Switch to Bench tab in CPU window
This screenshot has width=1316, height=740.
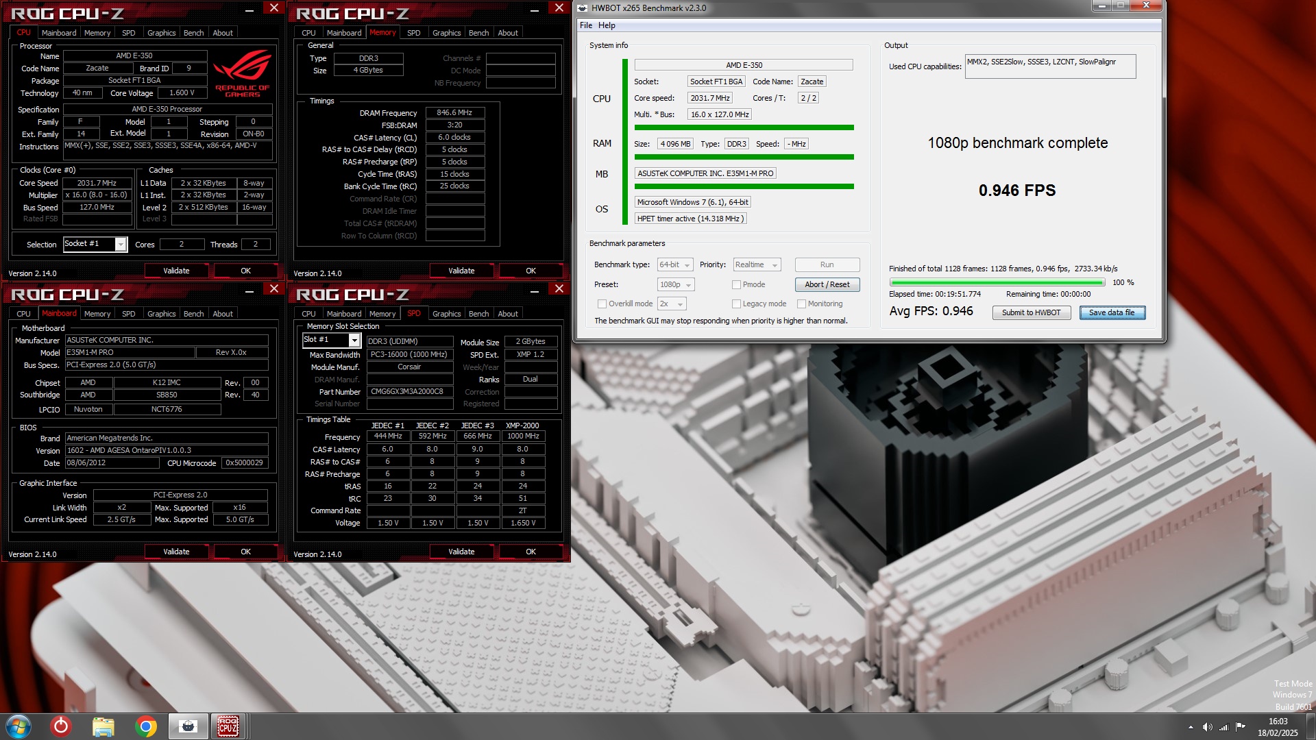pos(193,33)
